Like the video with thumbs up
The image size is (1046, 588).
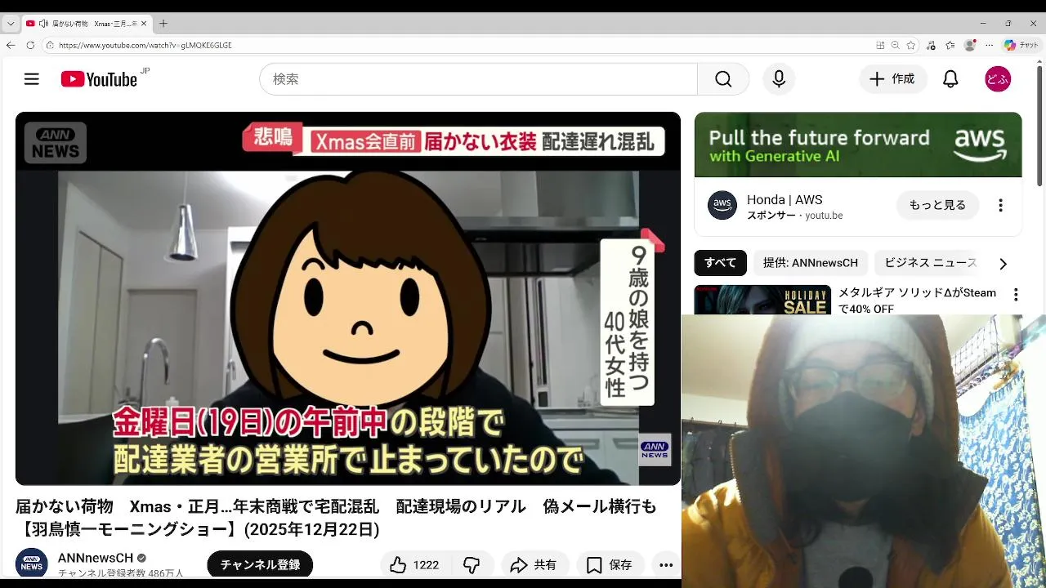[398, 564]
